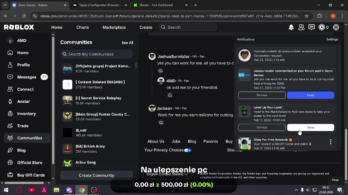Viewport: 348px width, 195px height.
Task: Open the Windows Start menu
Action: (x=6, y=190)
